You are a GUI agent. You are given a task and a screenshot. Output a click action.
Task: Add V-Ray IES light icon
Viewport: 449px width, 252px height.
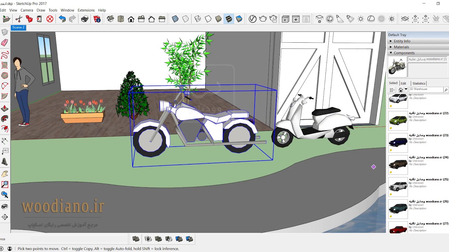[x=350, y=19]
